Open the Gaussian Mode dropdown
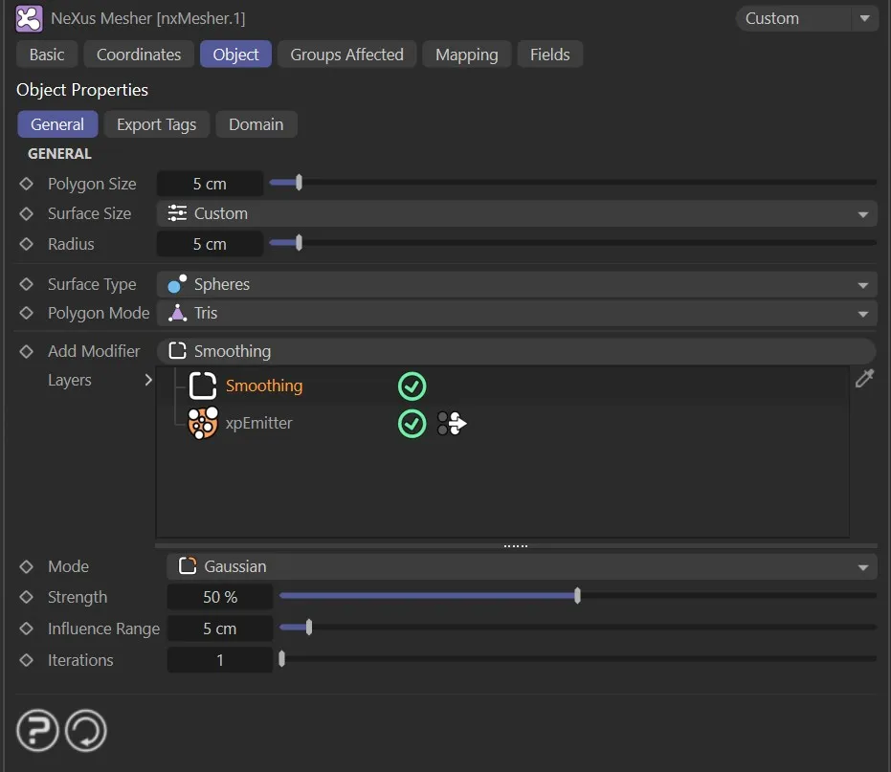The height and width of the screenshot is (772, 891). click(x=522, y=566)
